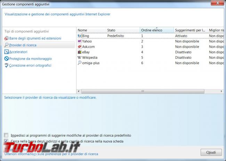Click the Ask.com provider icon
This screenshot has height=161, width=226.
click(x=79, y=47)
